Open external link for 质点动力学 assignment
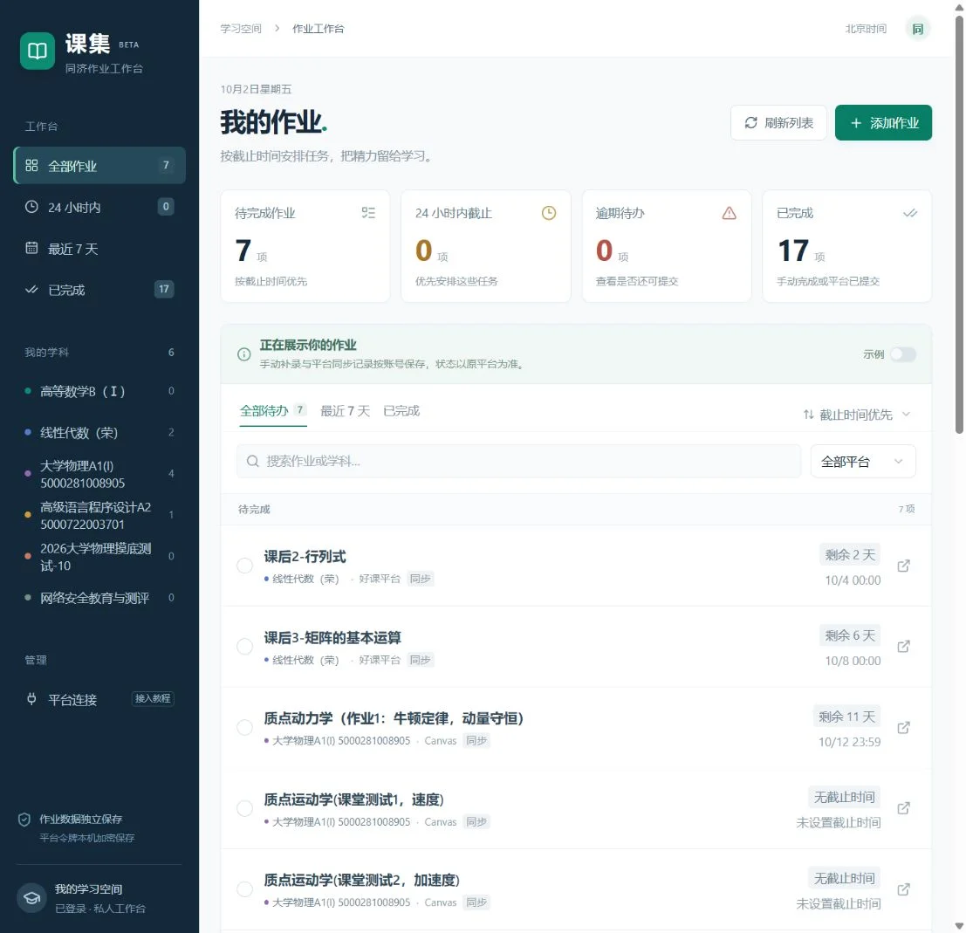 point(903,728)
